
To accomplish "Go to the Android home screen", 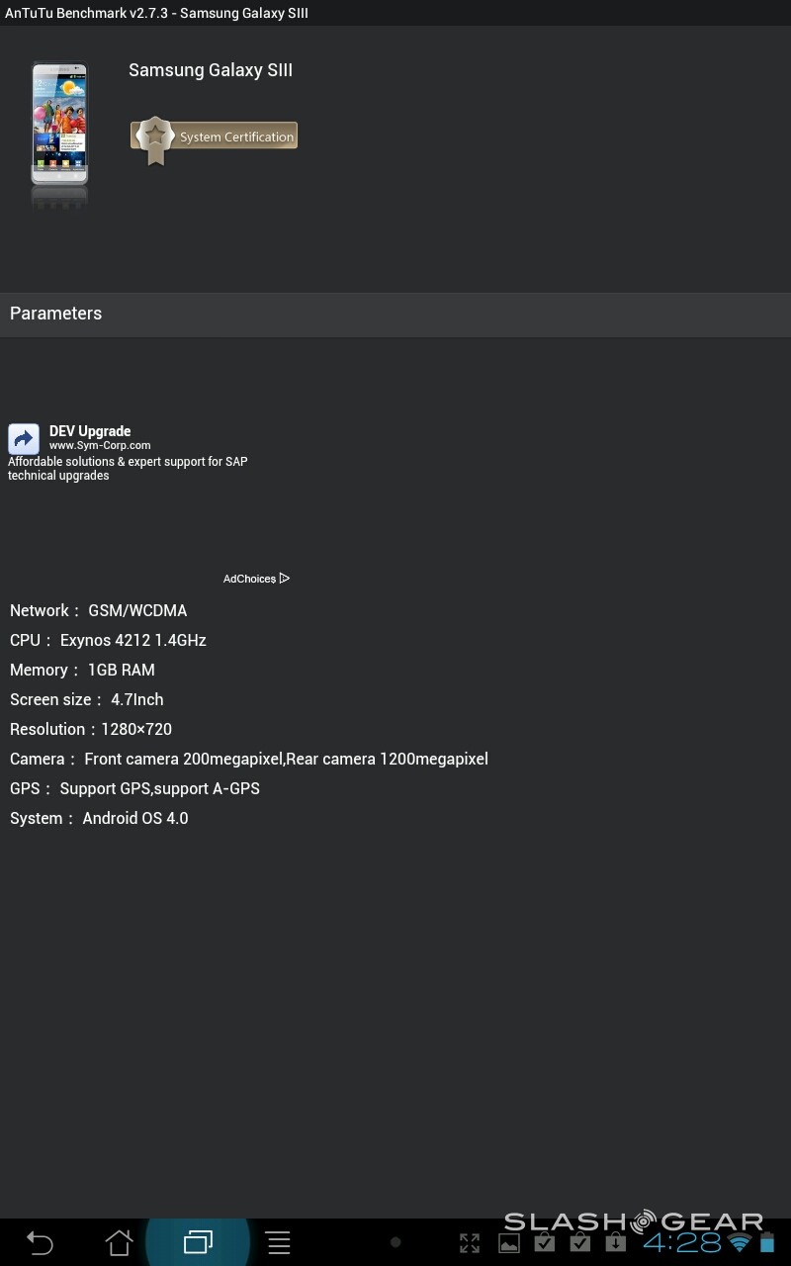I will pyautogui.click(x=120, y=1242).
